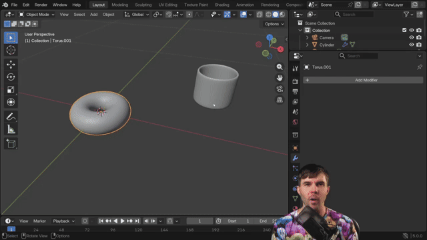Switch to the Modeling workspace tab
This screenshot has width=427, height=240.
120,5
